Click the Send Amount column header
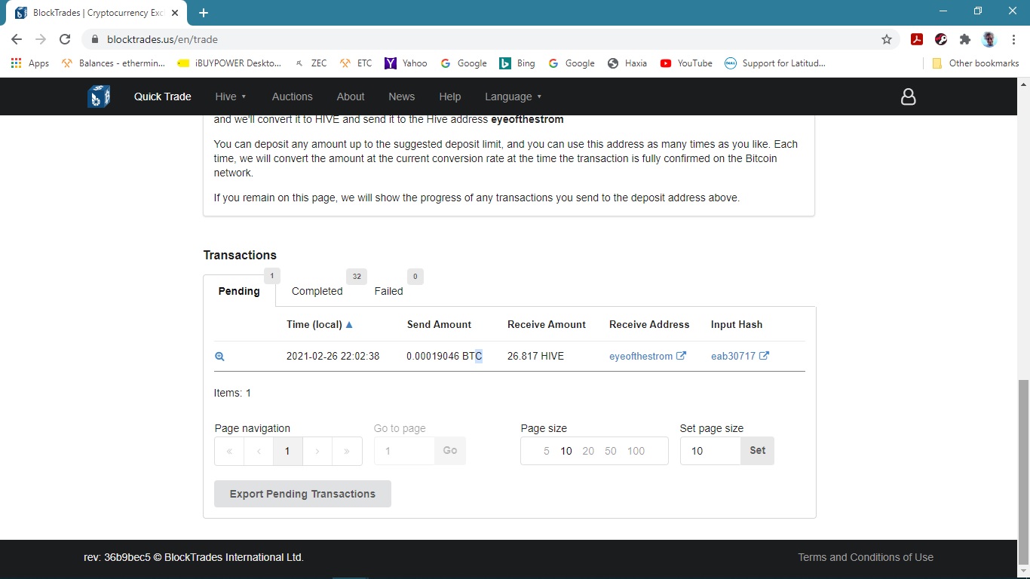This screenshot has height=579, width=1030. click(x=439, y=324)
